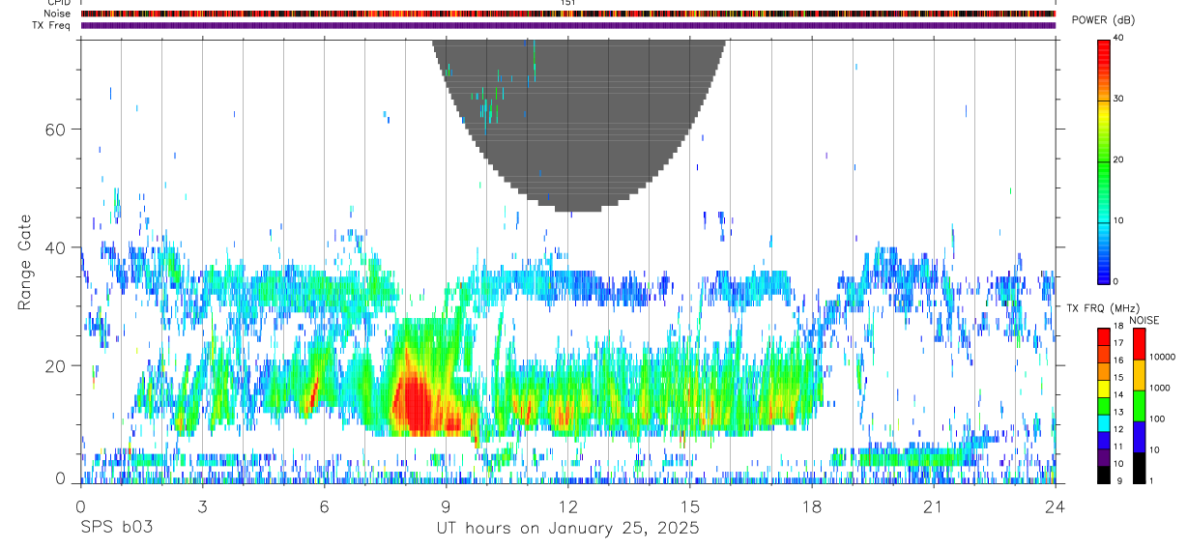Click the 9 tick on UT hours axis
The width and height of the screenshot is (1187, 548).
coord(446,506)
